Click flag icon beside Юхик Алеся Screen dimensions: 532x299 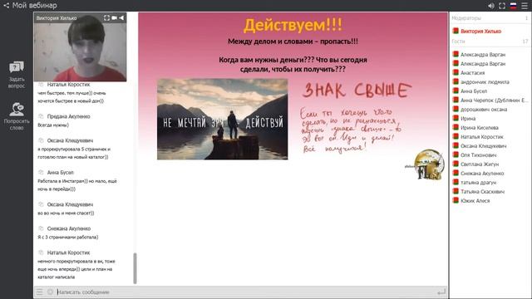click(x=456, y=200)
